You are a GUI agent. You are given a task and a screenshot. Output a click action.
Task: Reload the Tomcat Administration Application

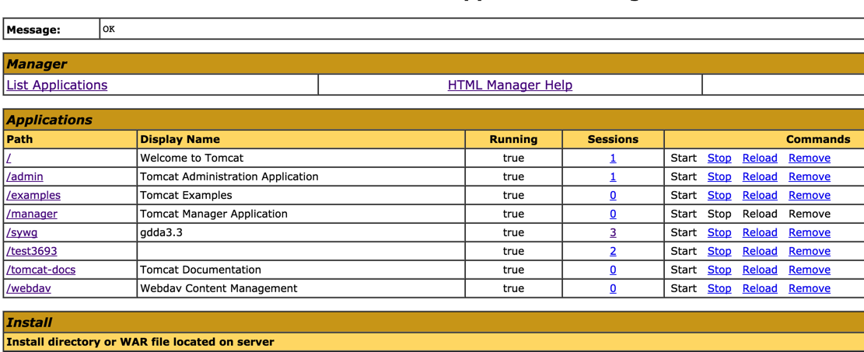760,177
